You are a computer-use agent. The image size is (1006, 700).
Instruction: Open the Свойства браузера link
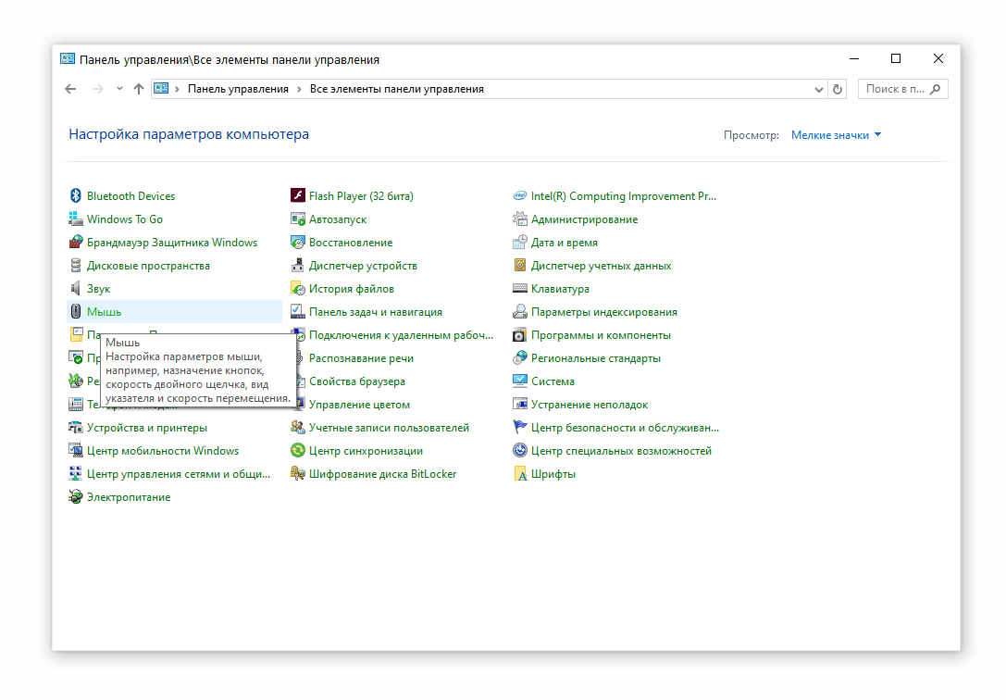356,381
